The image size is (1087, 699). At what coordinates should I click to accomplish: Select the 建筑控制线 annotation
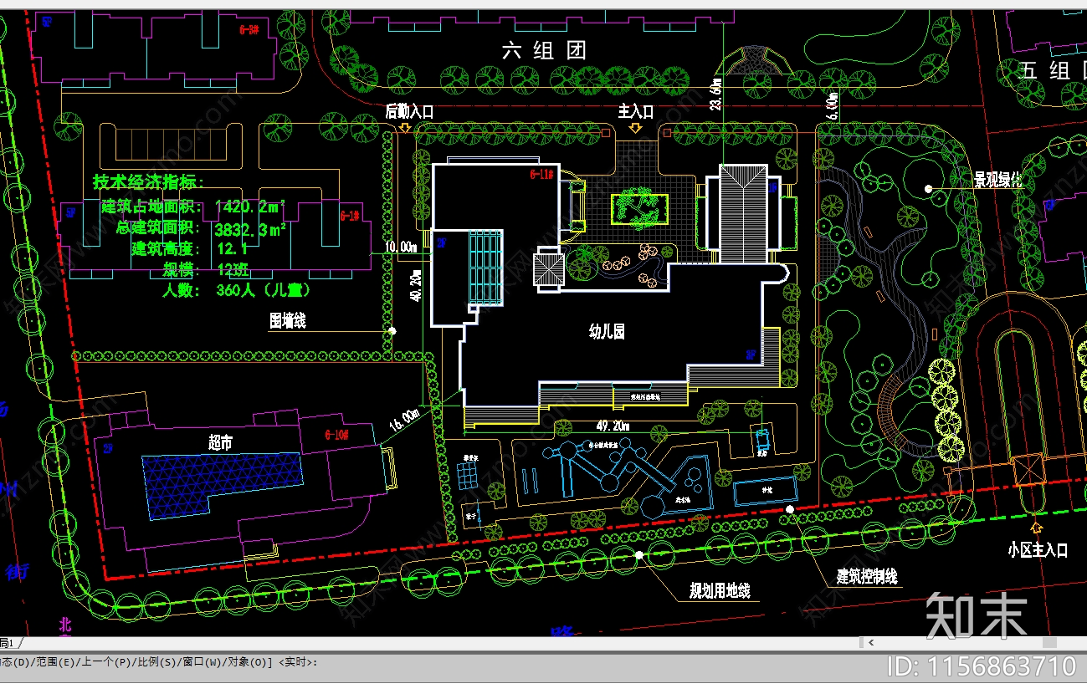tap(867, 576)
